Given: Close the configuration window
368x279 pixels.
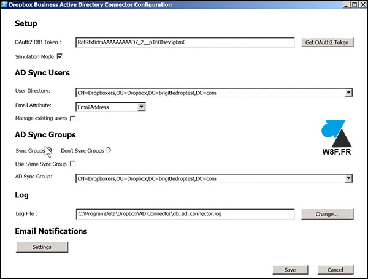Looking at the screenshot, I should [x=363, y=4].
